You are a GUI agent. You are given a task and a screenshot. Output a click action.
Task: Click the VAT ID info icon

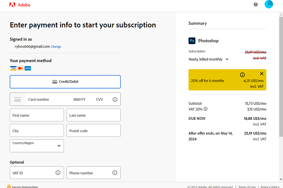[x=58, y=173]
